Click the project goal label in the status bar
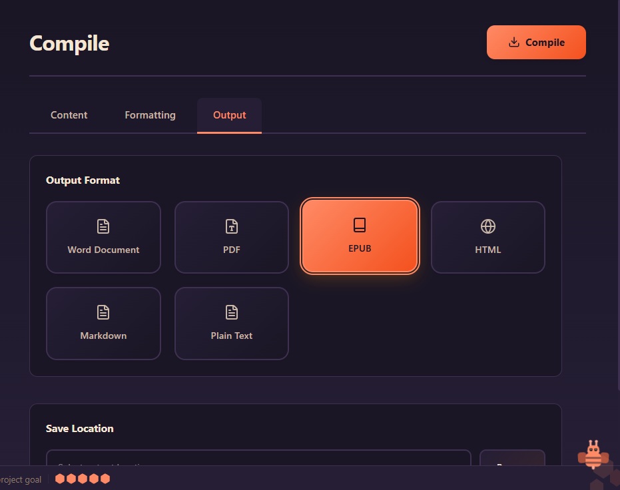This screenshot has width=620, height=490. [x=21, y=479]
